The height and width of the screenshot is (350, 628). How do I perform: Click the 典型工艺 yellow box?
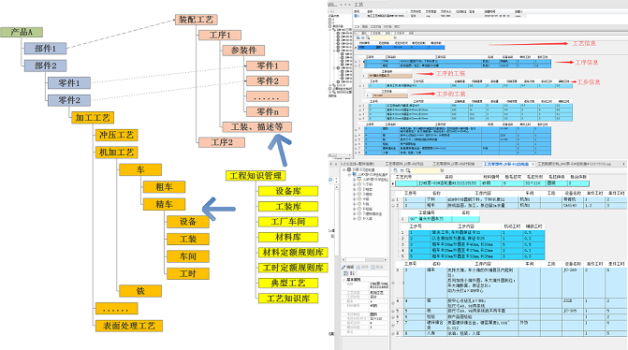288,283
